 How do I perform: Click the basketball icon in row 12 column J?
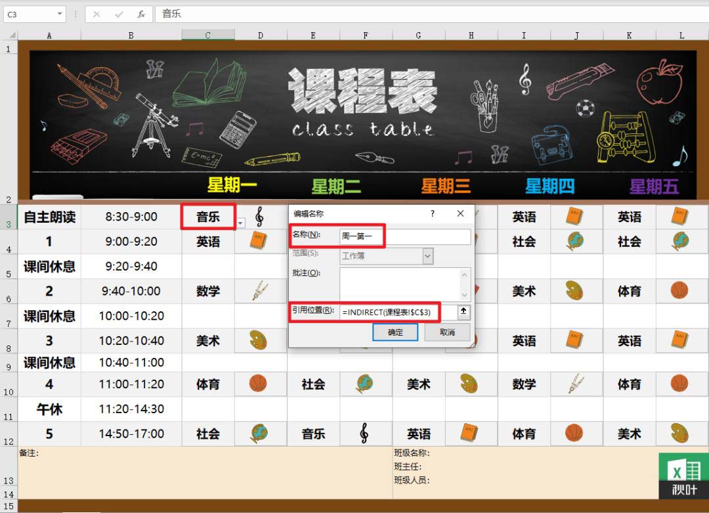tap(574, 433)
